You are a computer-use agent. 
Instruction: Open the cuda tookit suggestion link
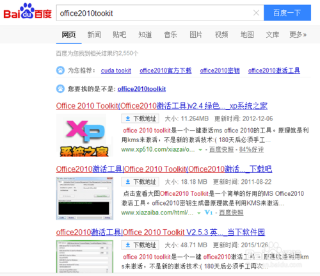(116, 70)
